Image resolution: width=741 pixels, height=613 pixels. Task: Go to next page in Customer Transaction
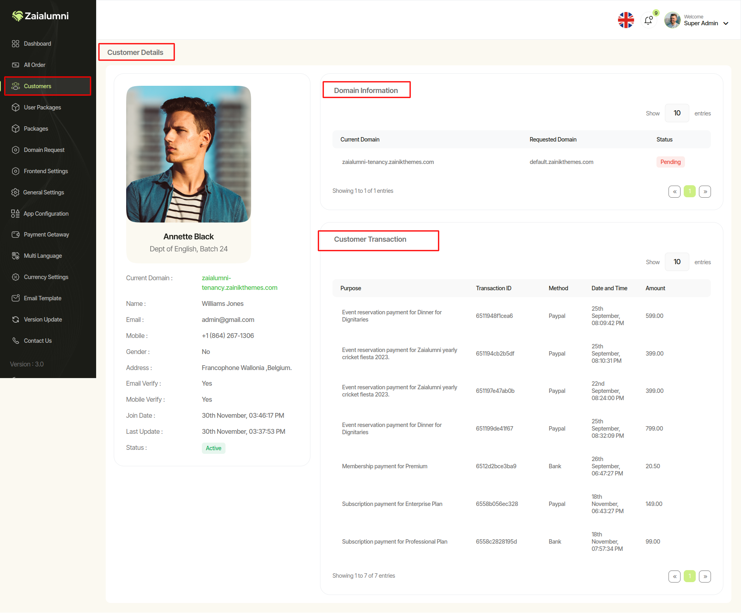coord(705,577)
